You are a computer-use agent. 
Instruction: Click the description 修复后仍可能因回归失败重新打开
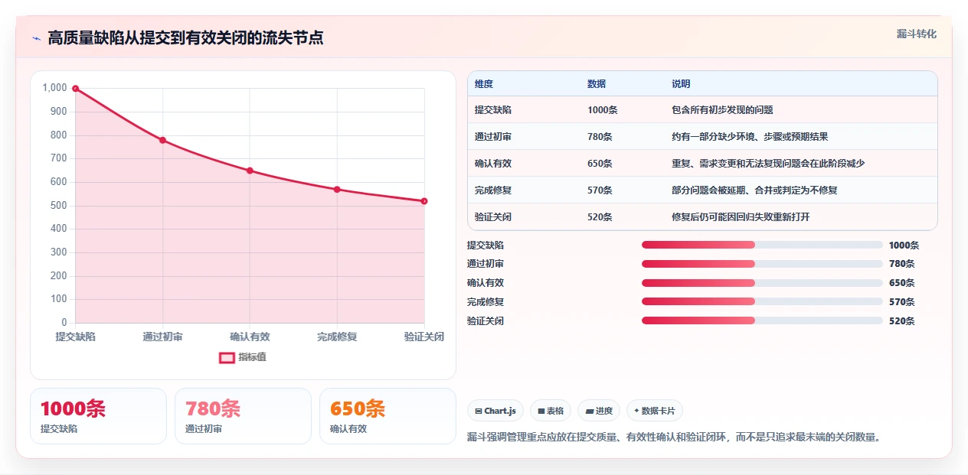point(741,217)
